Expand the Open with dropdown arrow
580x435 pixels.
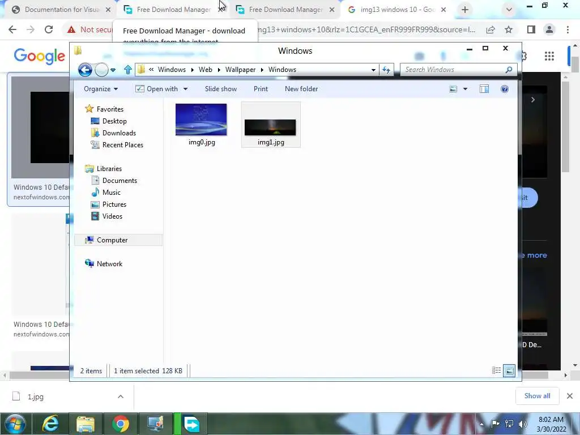click(185, 89)
